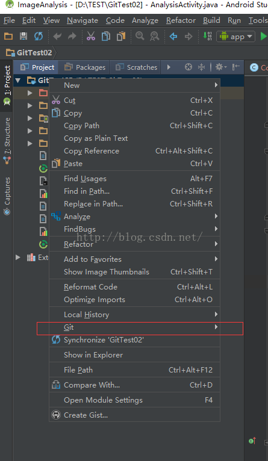
Task: Click the Hide panel icon in Project toolbar
Action: pyautogui.click(x=236, y=67)
